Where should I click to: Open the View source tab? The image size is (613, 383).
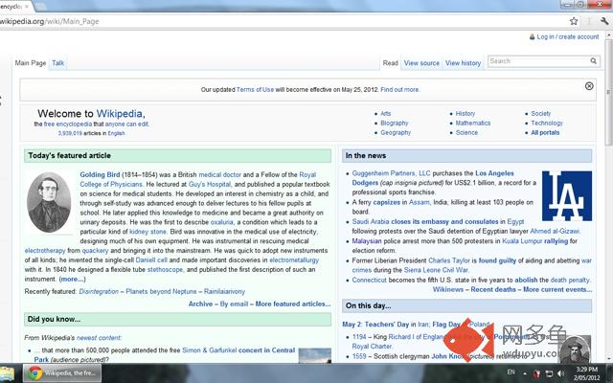coord(421,63)
